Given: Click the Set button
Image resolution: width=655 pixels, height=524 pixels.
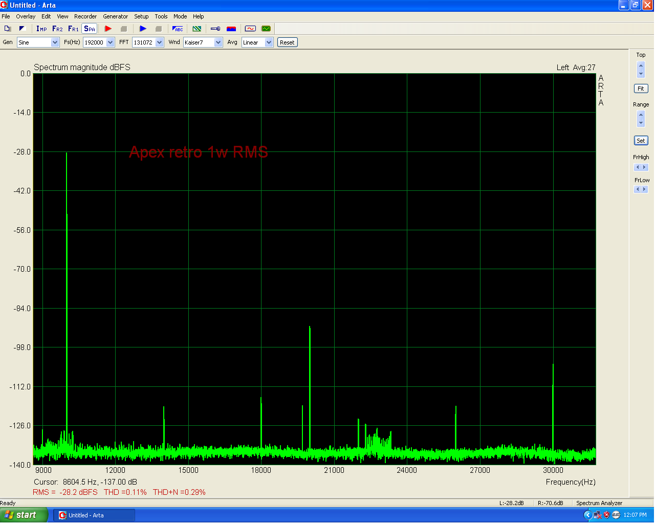Looking at the screenshot, I should click(641, 141).
